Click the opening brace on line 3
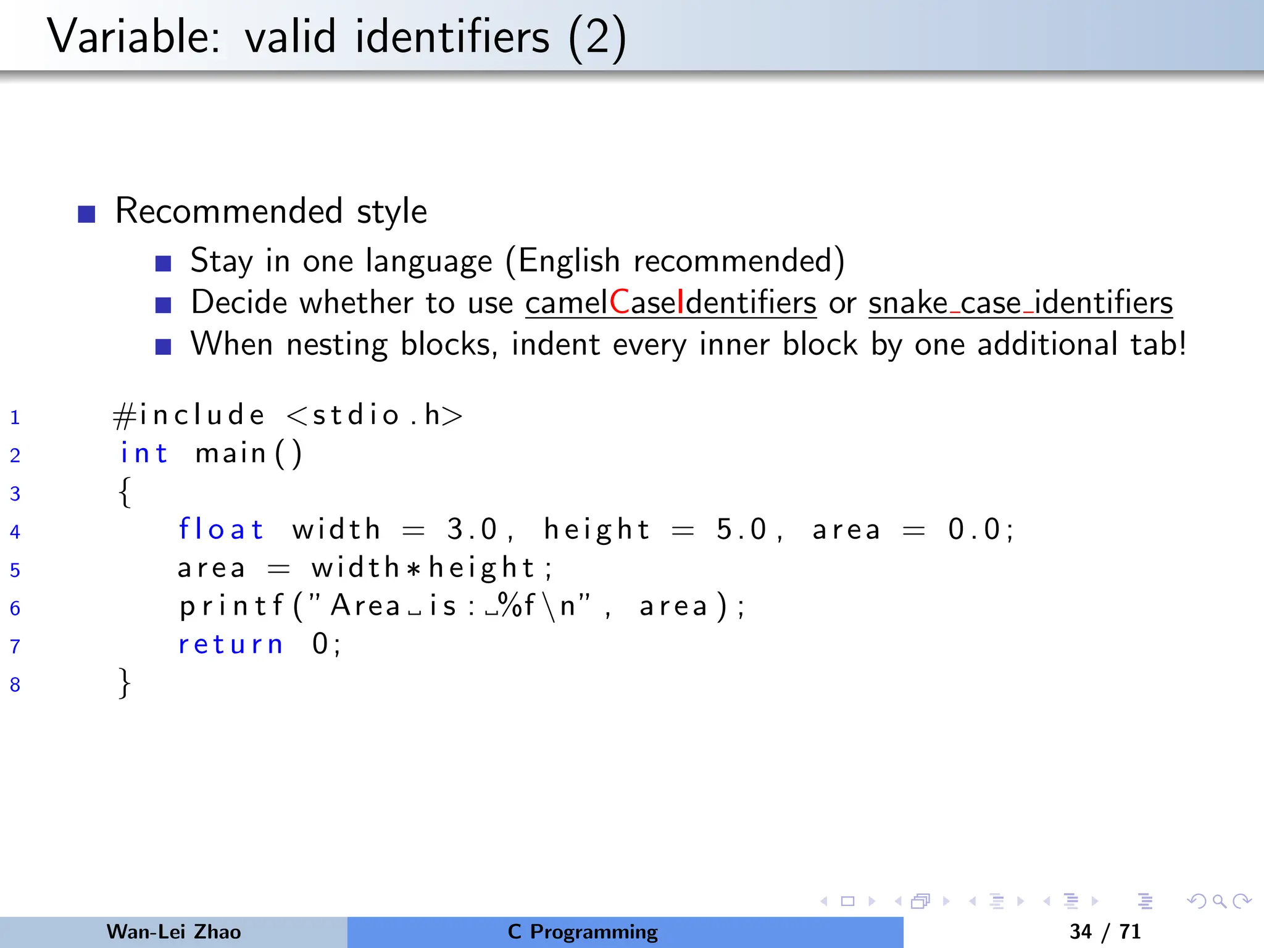 [x=125, y=492]
